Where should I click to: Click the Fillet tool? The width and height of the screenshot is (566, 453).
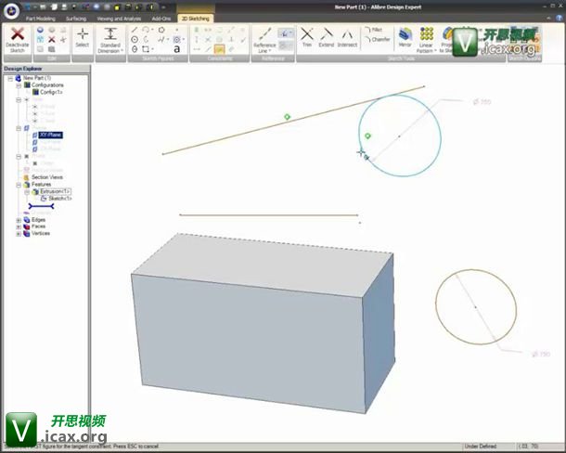(373, 30)
